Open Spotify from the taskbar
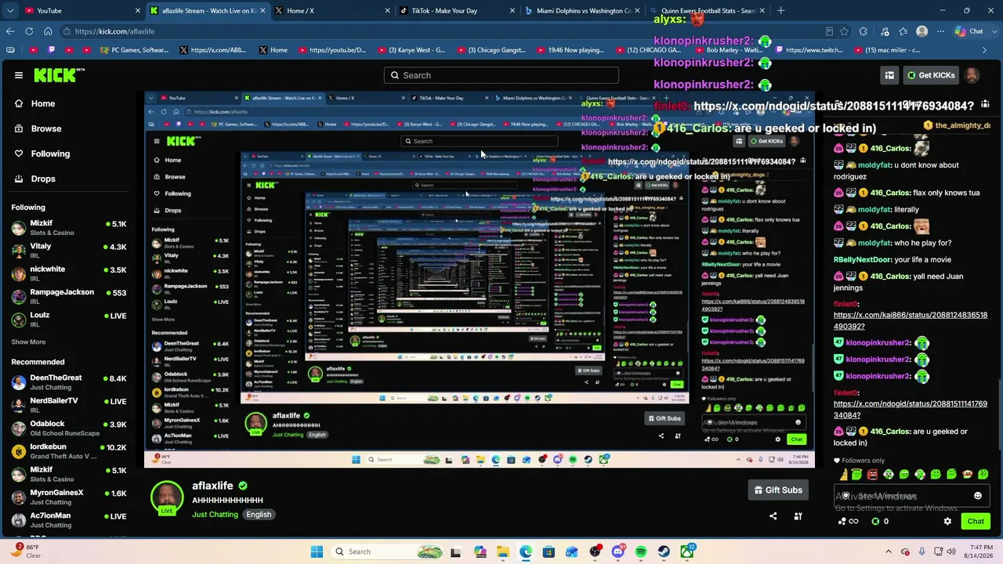This screenshot has height=564, width=1003. 641,551
